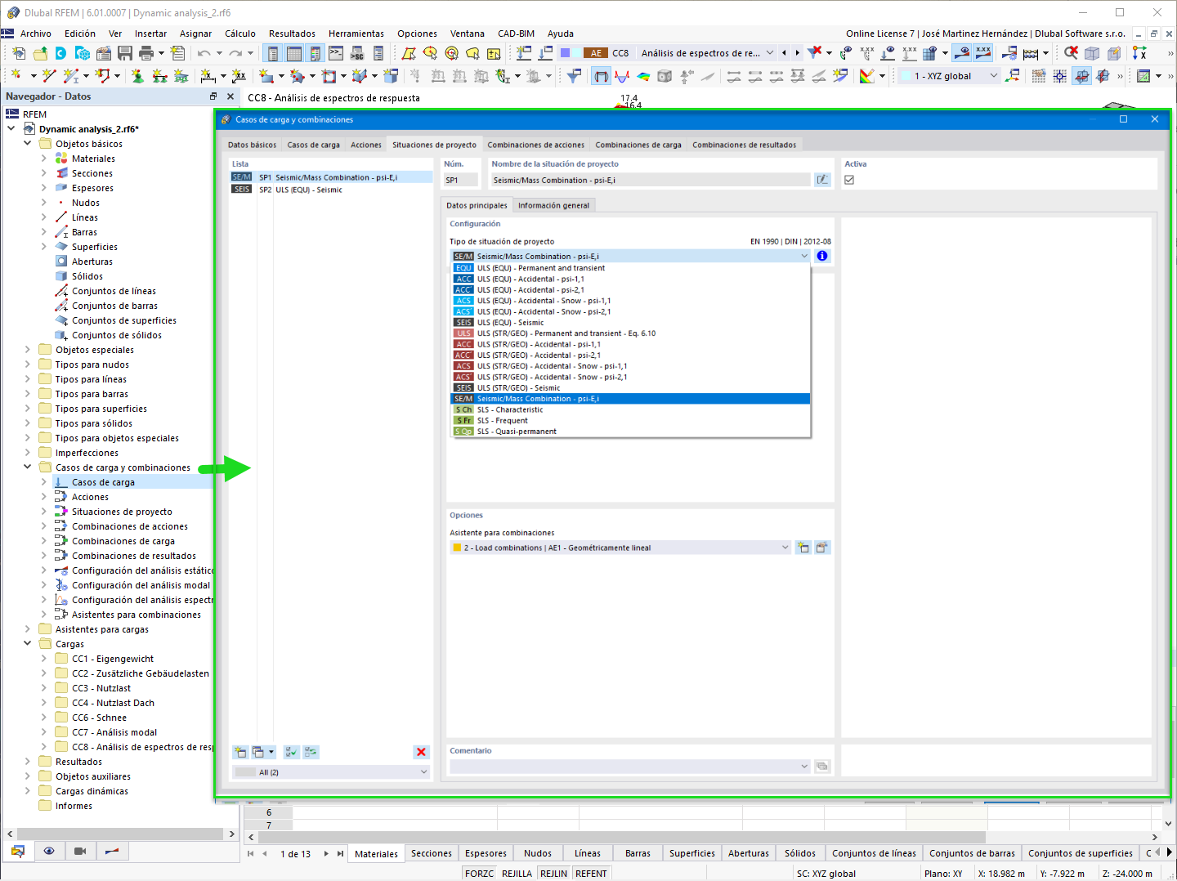Click the camera icon at navigator bottom
Image resolution: width=1177 pixels, height=881 pixels.
[x=80, y=851]
